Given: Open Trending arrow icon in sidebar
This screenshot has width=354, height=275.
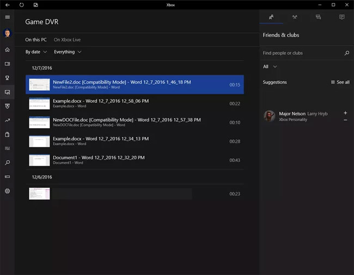Looking at the screenshot, I should 8,120.
